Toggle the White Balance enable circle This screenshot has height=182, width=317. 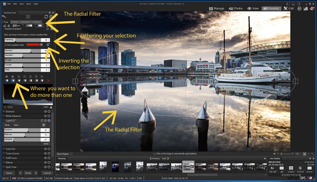coord(49,116)
